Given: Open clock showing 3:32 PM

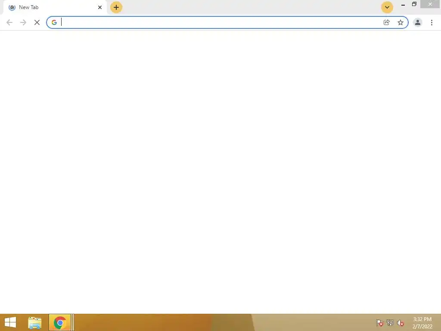Looking at the screenshot, I should [x=422, y=323].
